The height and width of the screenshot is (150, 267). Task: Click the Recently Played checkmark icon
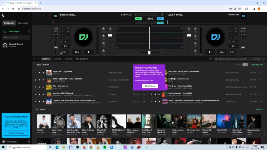point(5,45)
